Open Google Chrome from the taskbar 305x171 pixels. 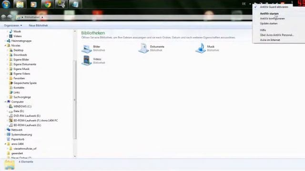(48, 4)
